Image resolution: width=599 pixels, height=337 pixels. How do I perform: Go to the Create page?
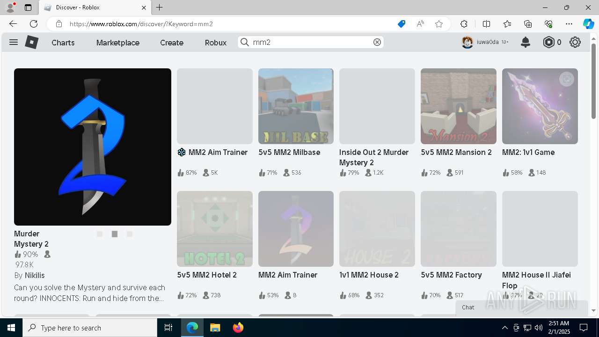[x=172, y=43]
